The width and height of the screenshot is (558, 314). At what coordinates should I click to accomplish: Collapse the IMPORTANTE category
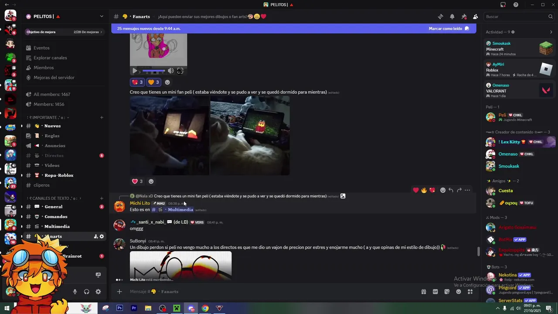point(48,117)
